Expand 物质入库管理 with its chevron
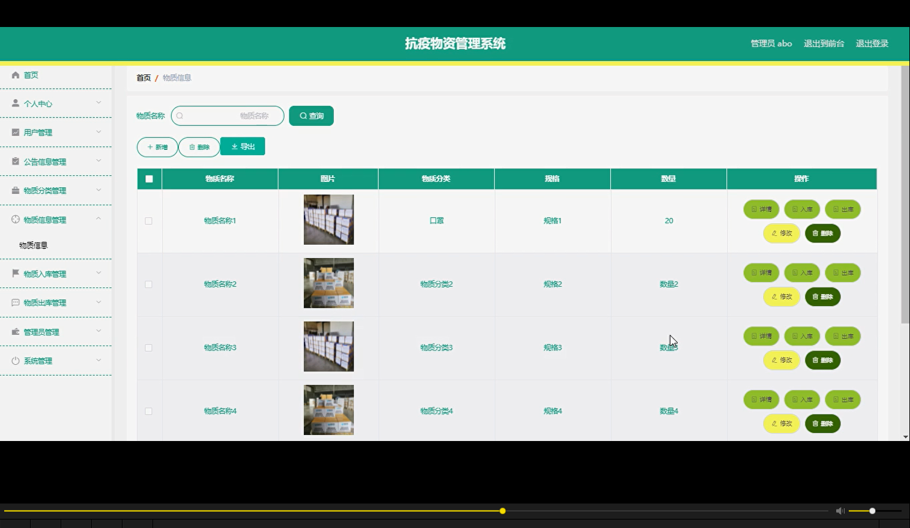 [x=98, y=273]
